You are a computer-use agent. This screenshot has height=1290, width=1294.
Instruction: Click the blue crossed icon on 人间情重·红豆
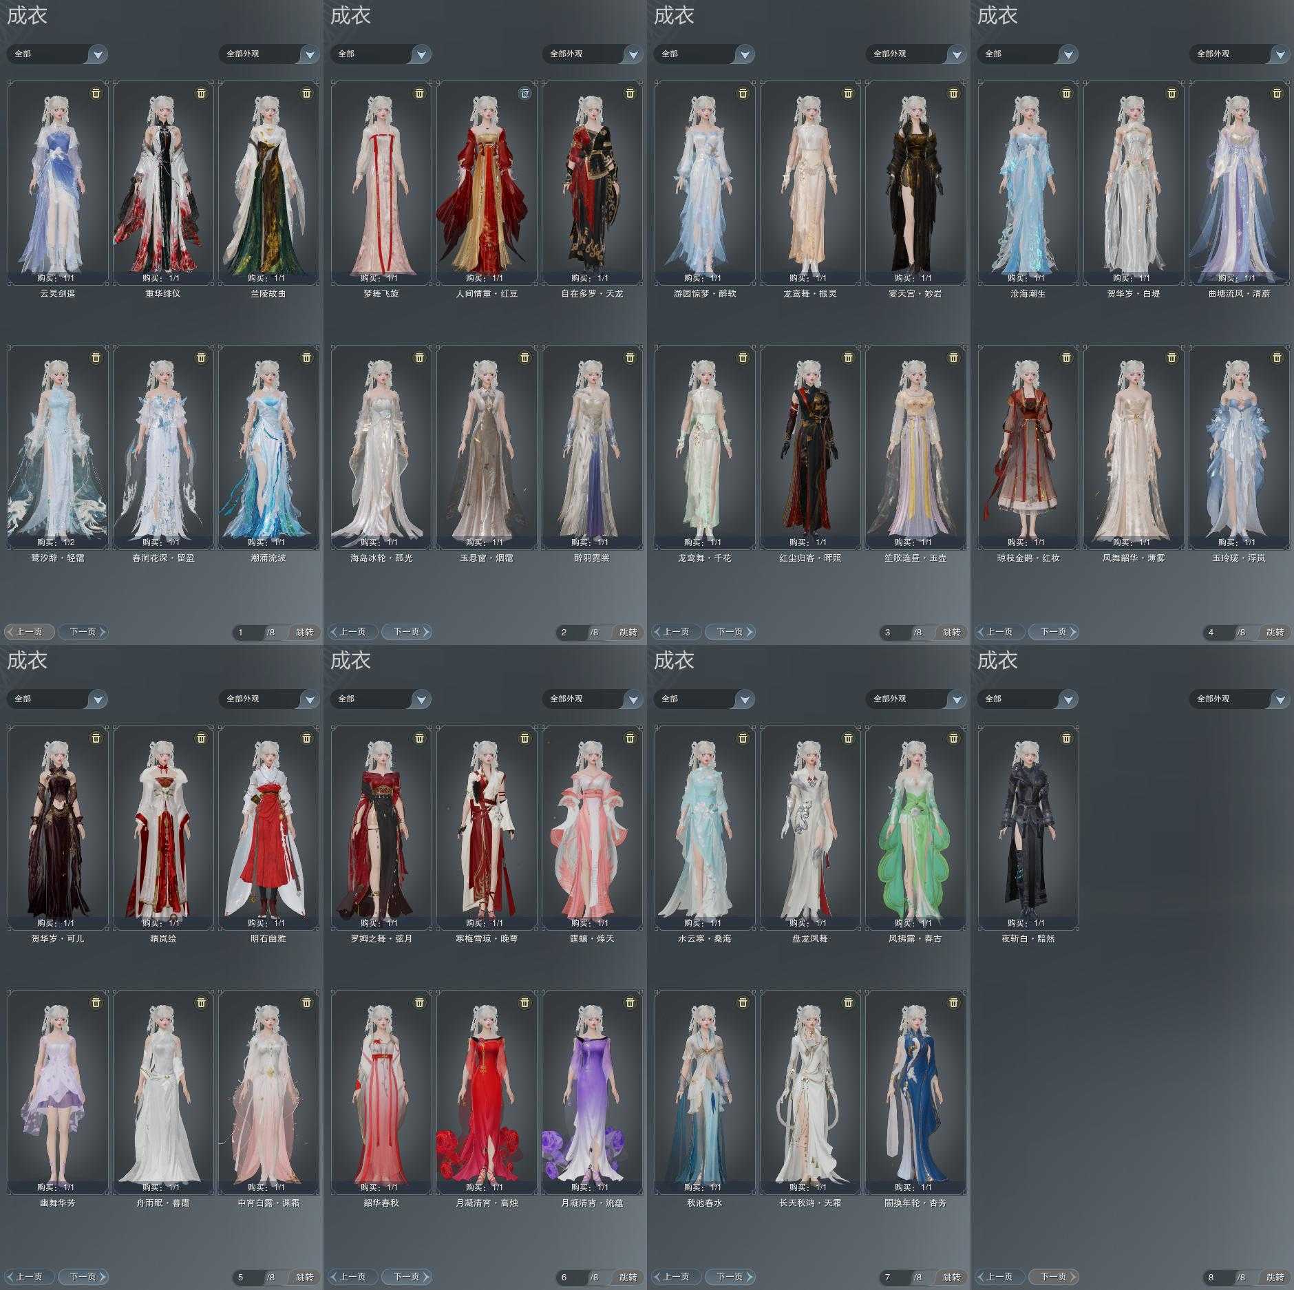tap(524, 93)
